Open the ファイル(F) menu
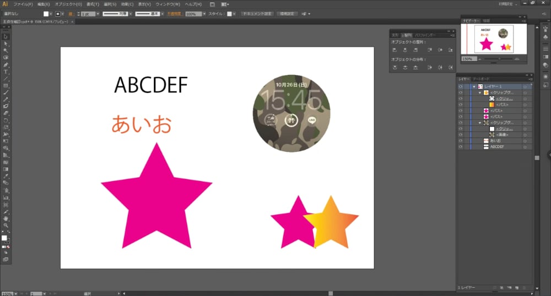Screen dimensions: 551x296 pos(23,4)
